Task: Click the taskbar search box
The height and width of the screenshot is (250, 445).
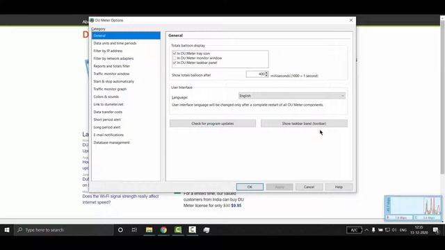Action: [x=64, y=230]
